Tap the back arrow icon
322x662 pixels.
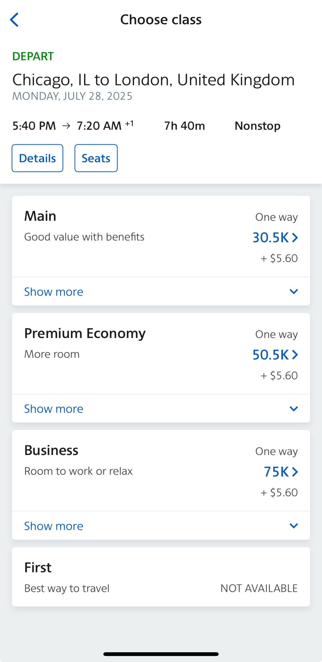14,20
